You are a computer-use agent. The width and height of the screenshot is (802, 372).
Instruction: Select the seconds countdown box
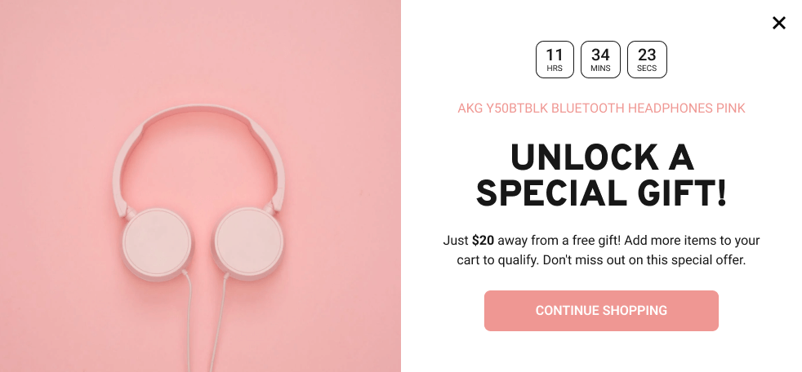click(647, 60)
